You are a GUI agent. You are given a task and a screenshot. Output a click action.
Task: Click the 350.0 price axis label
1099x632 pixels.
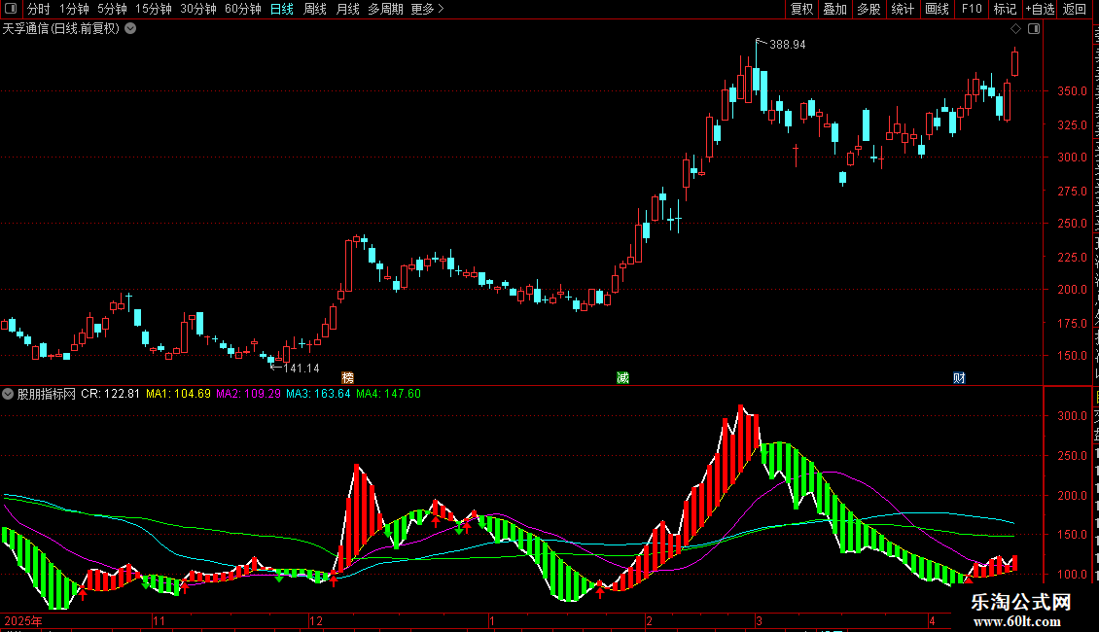1073,91
